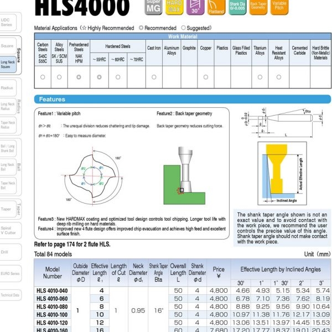This screenshot has height=332, width=332.
Task: Click the orange Flatland badge icon
Action: click(x=216, y=7)
